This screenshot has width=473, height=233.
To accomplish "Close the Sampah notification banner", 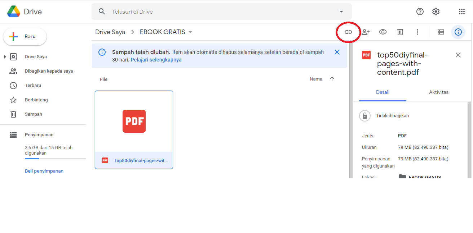I will tap(337, 52).
